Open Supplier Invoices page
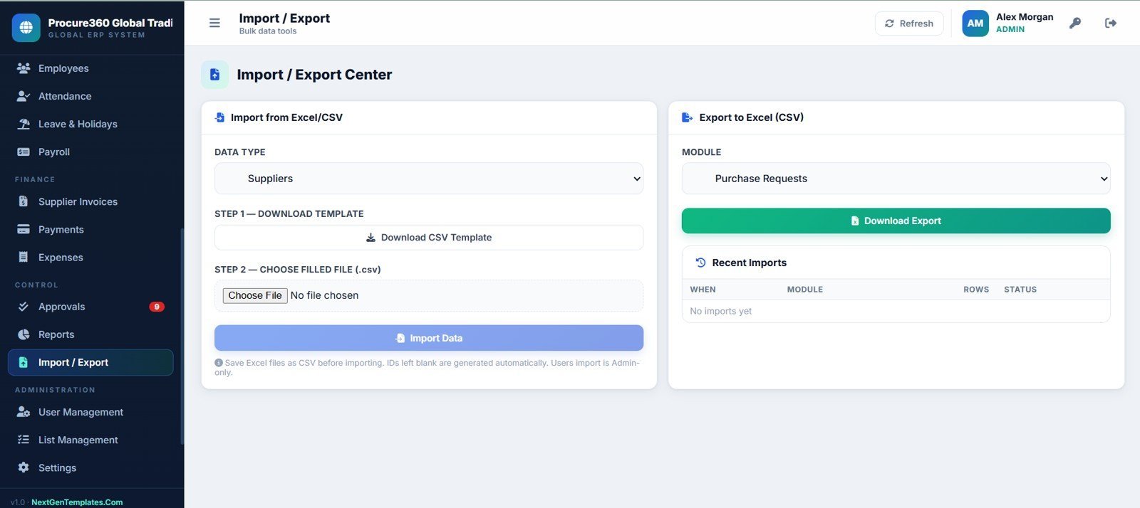Viewport: 1140px width, 508px height. pyautogui.click(x=90, y=201)
